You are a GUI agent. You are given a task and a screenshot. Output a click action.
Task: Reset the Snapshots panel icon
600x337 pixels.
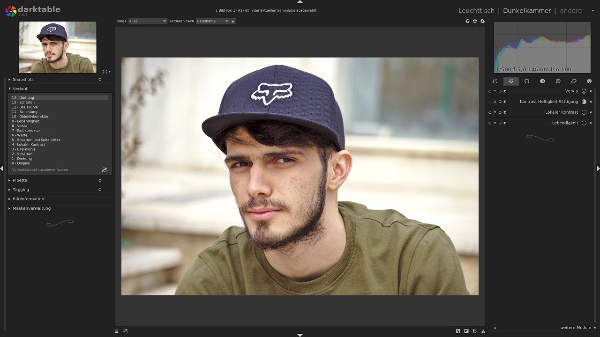pos(100,80)
